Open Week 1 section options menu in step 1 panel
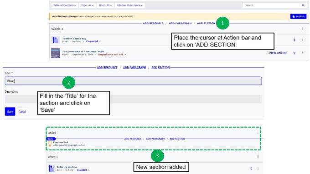Viewport: 310px width, 174px height. (x=303, y=29)
